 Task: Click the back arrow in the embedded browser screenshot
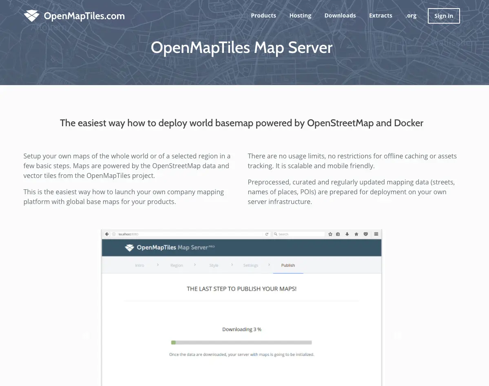(107, 234)
